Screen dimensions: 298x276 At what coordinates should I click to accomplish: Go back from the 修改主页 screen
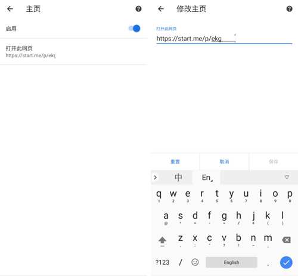pos(161,9)
